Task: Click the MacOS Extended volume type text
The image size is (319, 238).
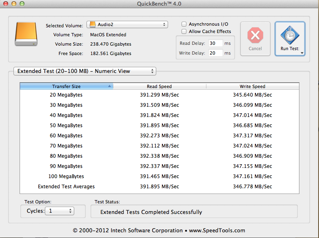Action: click(x=108, y=35)
